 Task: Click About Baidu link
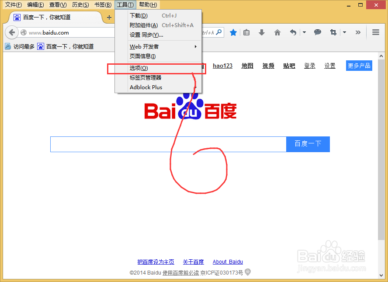click(228, 262)
